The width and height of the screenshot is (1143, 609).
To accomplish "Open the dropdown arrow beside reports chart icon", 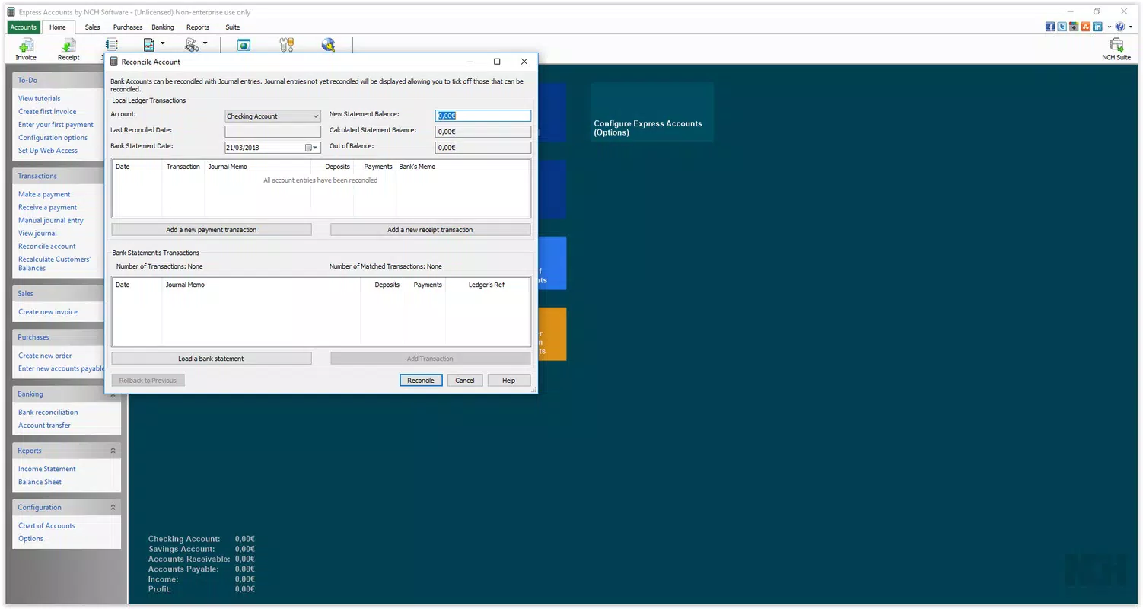I will coord(162,43).
